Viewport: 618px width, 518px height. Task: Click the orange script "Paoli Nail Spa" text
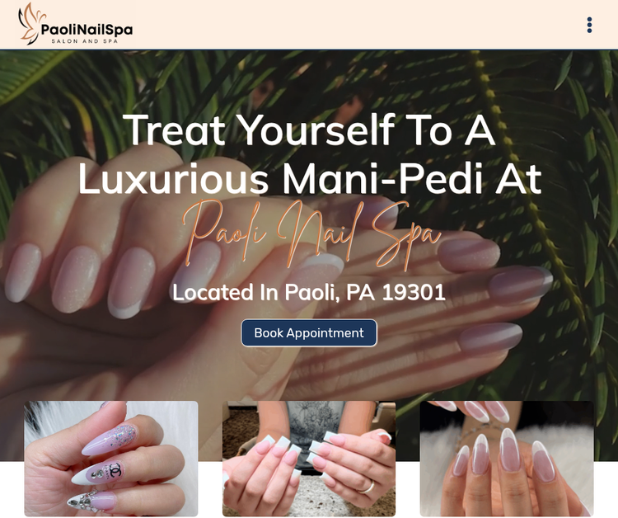point(311,234)
